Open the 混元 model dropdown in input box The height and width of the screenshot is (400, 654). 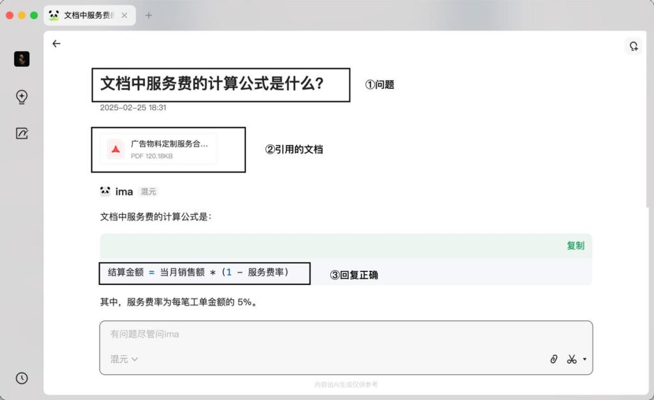tap(124, 359)
